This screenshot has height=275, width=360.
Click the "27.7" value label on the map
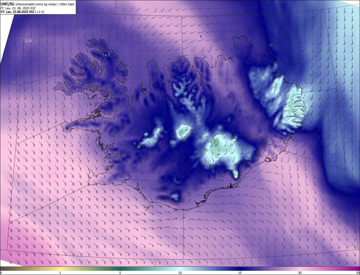22,186
